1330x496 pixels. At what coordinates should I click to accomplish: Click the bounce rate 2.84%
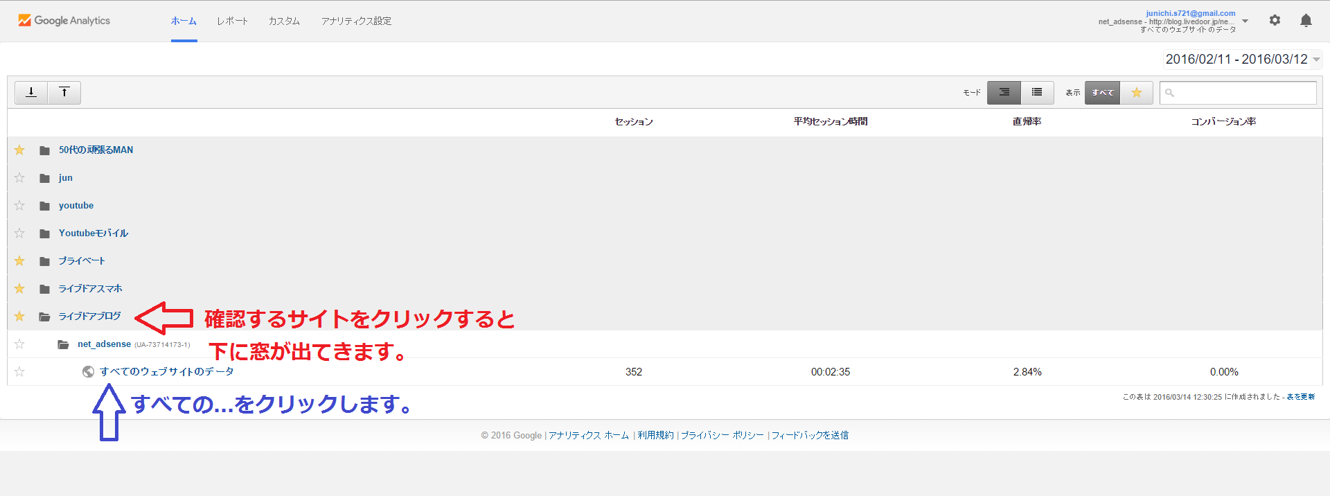click(1027, 372)
